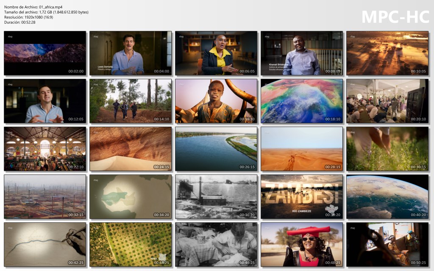Pick the golden clouds sunset thumbnail
The height and width of the screenshot is (271, 434).
coord(387,53)
